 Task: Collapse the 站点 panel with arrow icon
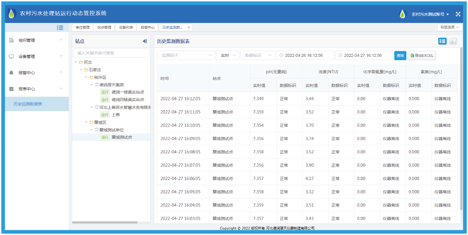pyautogui.click(x=145, y=41)
